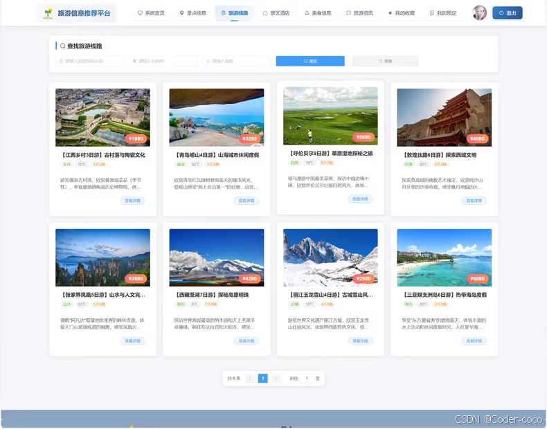
Task: Select page 1 in pagination
Action: pyautogui.click(x=262, y=378)
